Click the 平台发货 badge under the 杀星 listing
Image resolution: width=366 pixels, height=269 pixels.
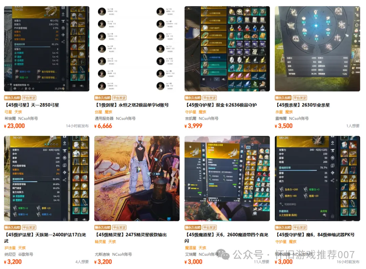point(300,98)
